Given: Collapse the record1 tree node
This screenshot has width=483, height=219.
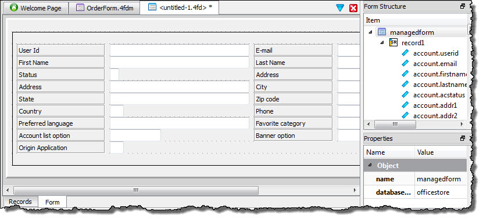Looking at the screenshot, I should tap(382, 42).
